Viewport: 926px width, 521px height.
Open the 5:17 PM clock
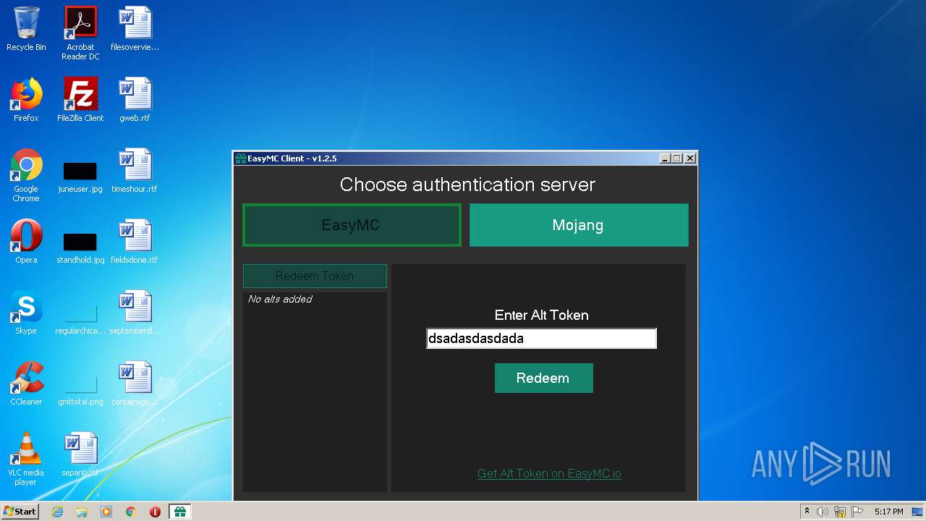[888, 512]
